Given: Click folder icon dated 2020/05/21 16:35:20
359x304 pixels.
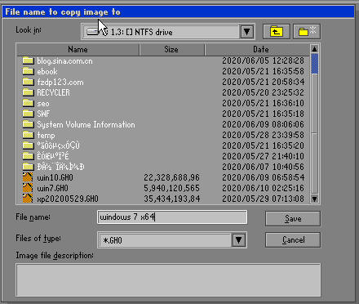Looking at the screenshot, I should click(28, 145).
